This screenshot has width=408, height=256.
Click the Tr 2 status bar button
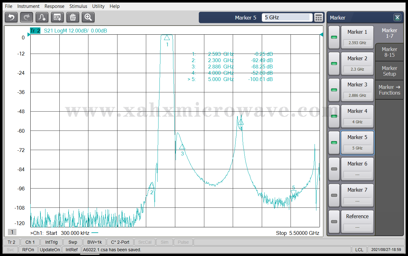click(11, 242)
